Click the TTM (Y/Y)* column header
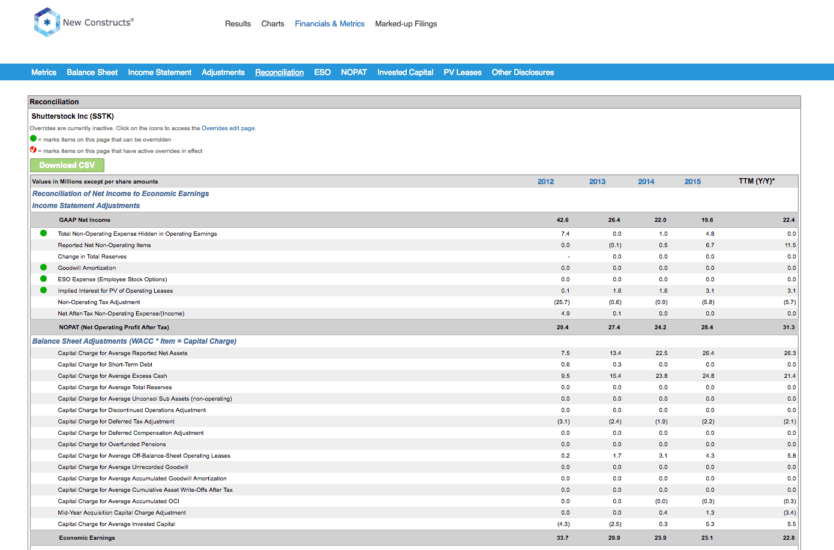The height and width of the screenshot is (550, 834). click(x=757, y=181)
